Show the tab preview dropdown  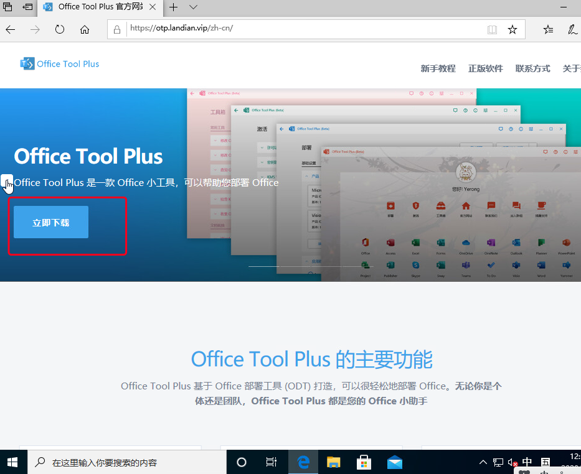[x=193, y=7]
